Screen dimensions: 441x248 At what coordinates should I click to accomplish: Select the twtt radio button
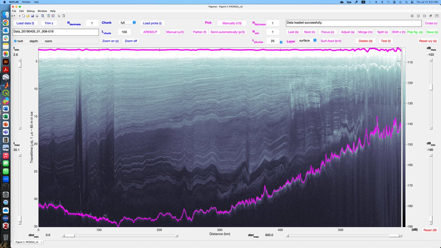[x=15, y=41]
